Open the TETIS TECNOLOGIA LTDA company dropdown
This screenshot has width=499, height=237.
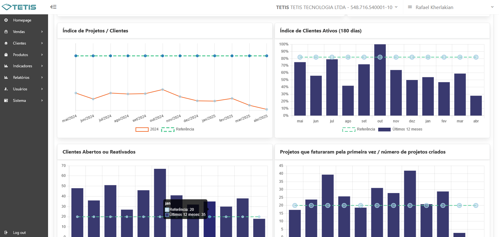click(x=337, y=7)
